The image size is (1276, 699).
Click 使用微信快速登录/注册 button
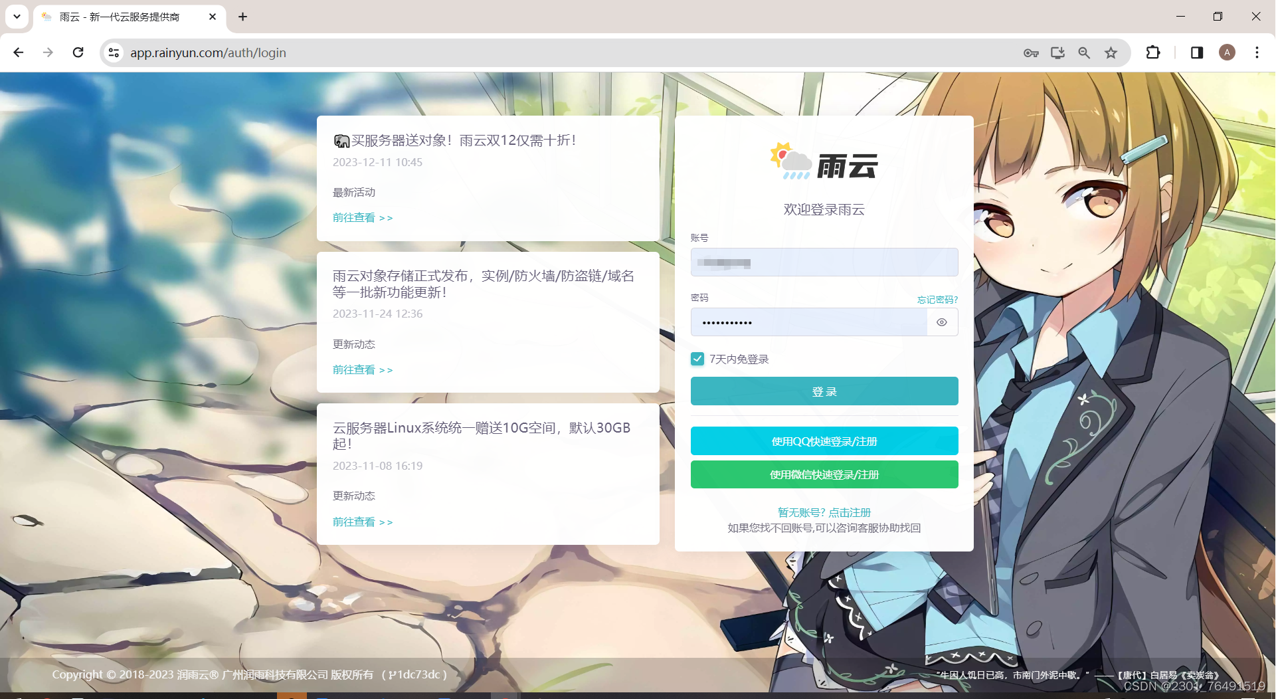pos(824,474)
